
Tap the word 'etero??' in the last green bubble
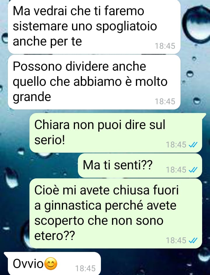55,236
